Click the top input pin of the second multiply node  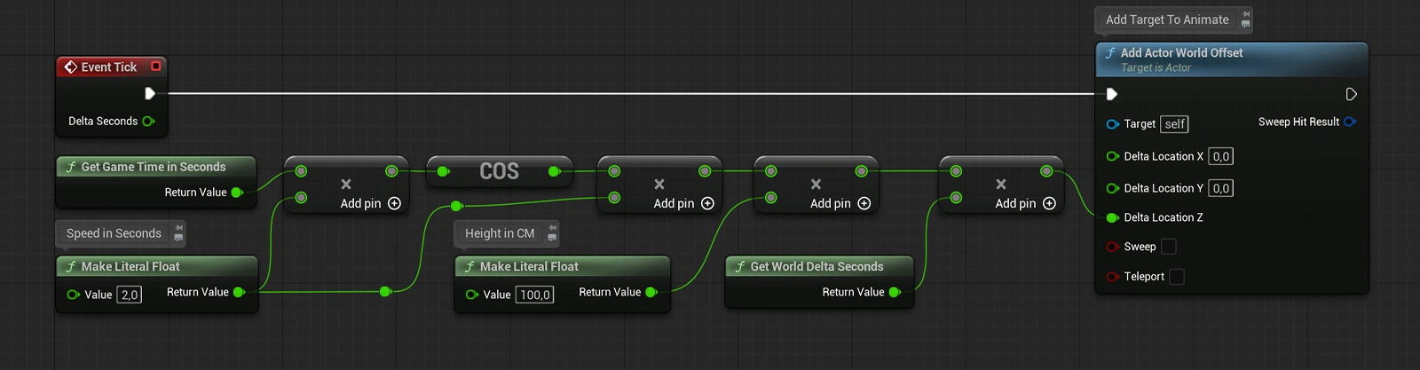614,171
